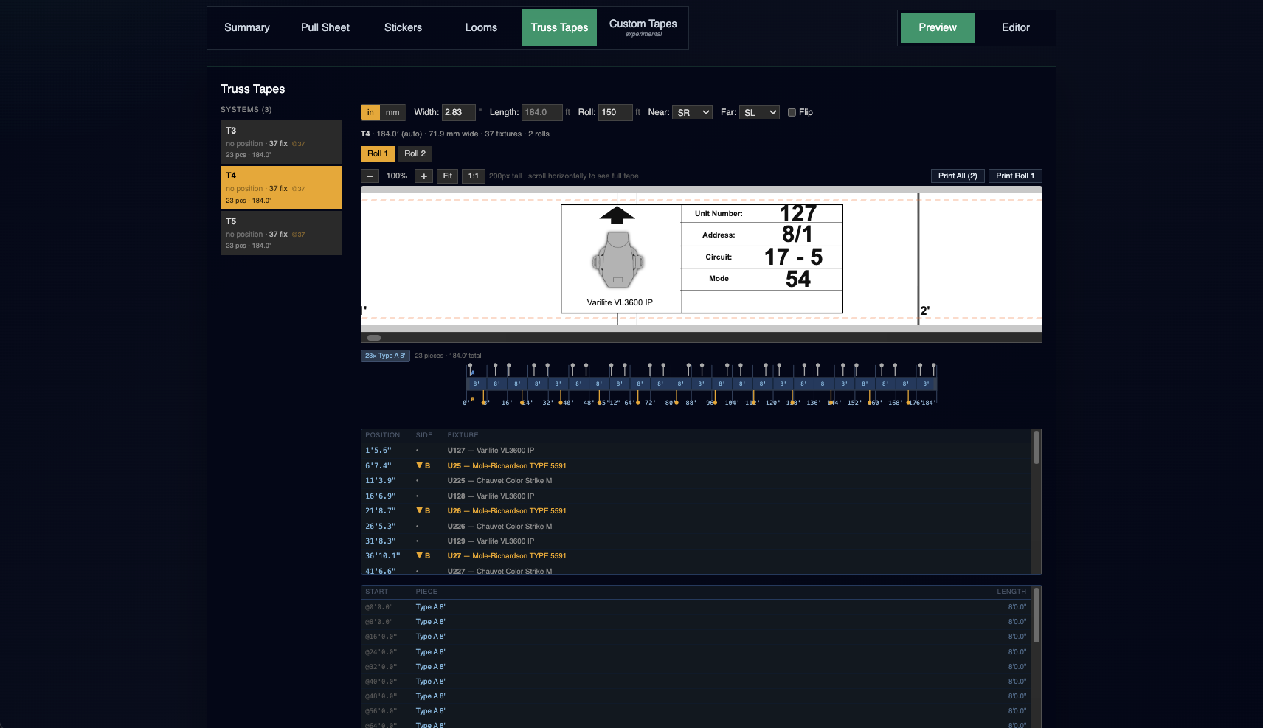Select the Type A 8' piece at @16'0.0"
The image size is (1263, 728).
(696, 637)
